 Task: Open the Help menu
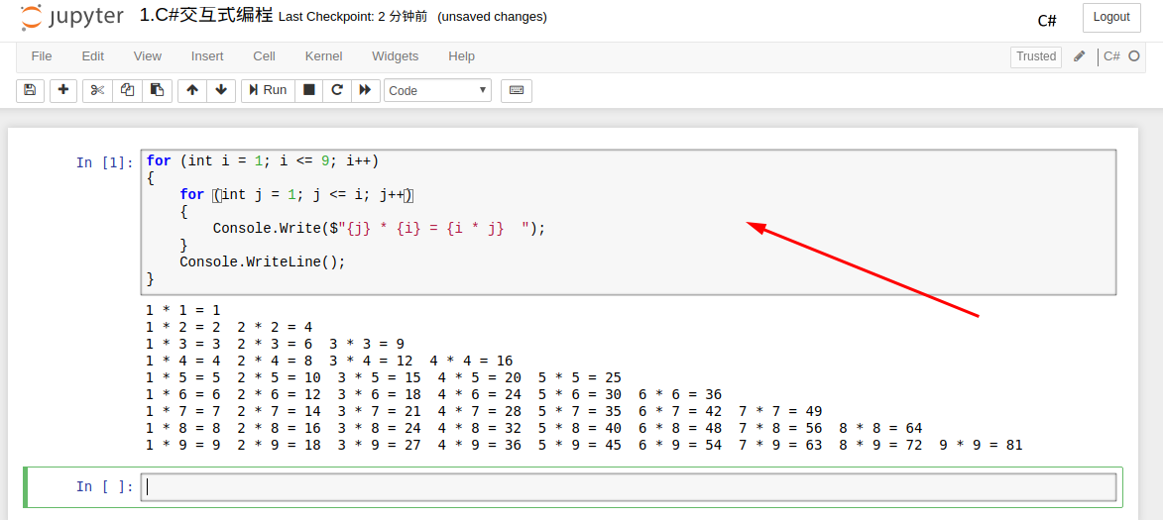(461, 56)
